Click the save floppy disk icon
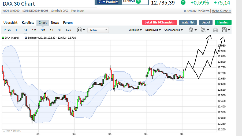The width and height of the screenshot is (242, 136). [224, 30]
